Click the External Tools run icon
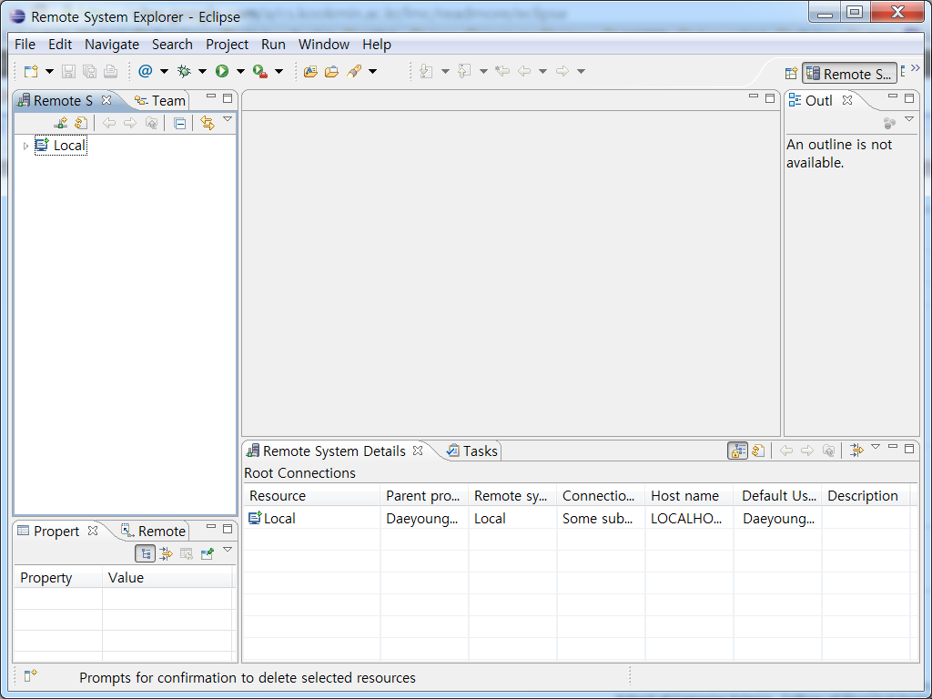932x699 pixels. click(260, 71)
